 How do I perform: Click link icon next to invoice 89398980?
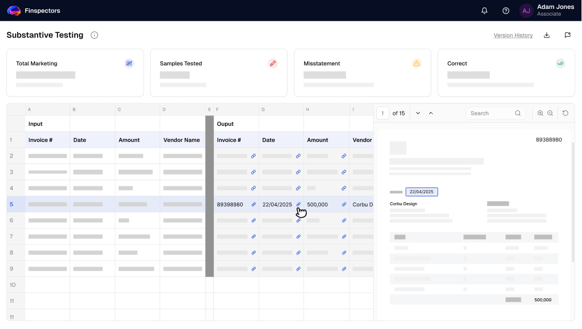pos(253,205)
